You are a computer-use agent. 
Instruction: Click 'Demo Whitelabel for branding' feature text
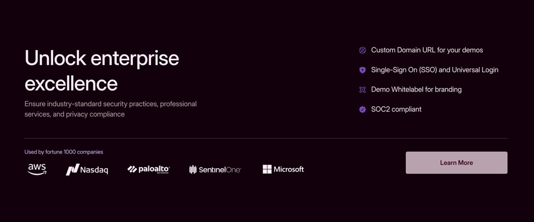[x=416, y=89]
